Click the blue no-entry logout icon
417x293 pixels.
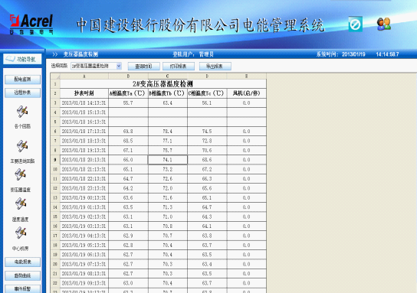[356, 24]
